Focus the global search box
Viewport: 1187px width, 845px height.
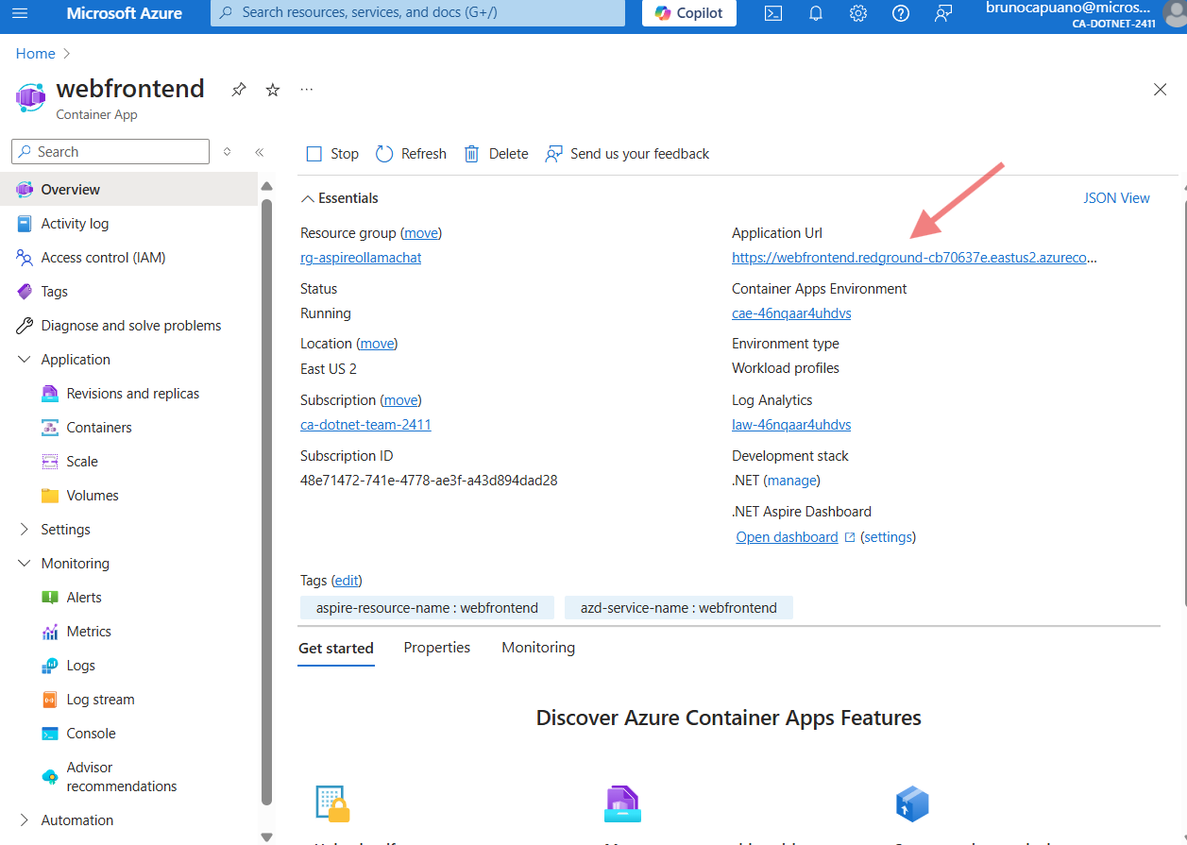pos(417,13)
